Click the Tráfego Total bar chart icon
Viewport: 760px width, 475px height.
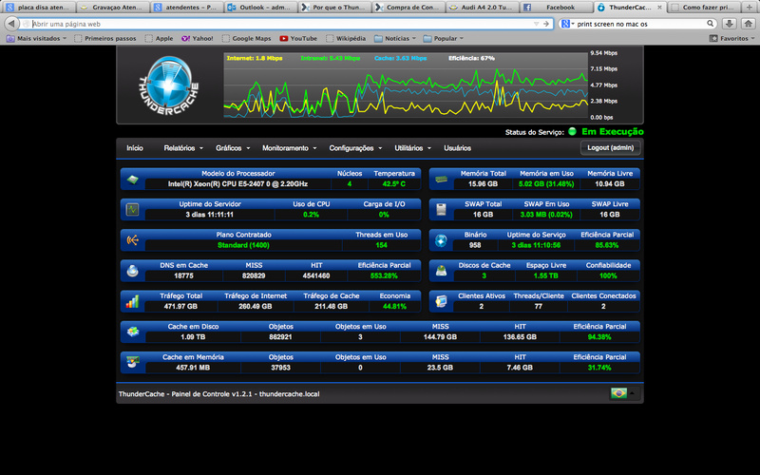pos(132,301)
